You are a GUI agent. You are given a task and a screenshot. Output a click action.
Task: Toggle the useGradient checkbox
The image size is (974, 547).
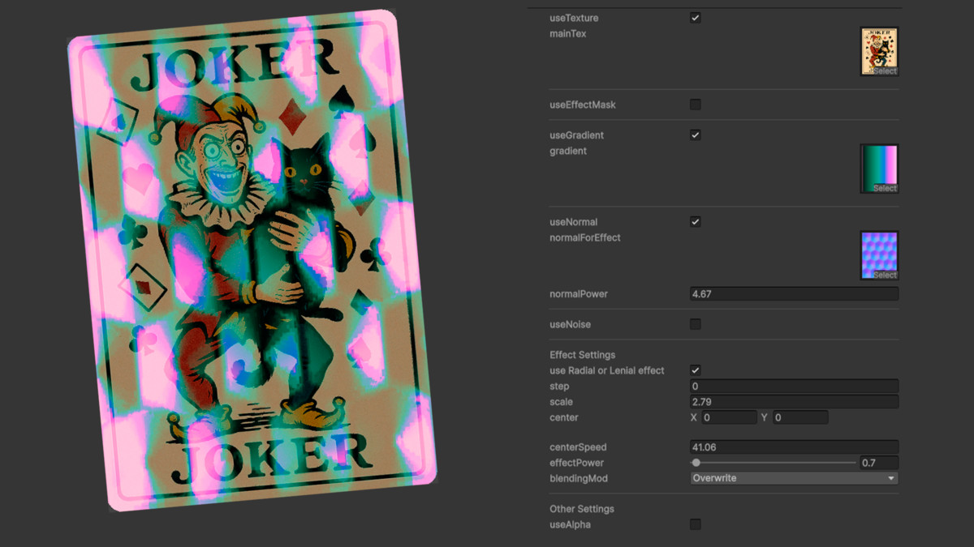(696, 135)
